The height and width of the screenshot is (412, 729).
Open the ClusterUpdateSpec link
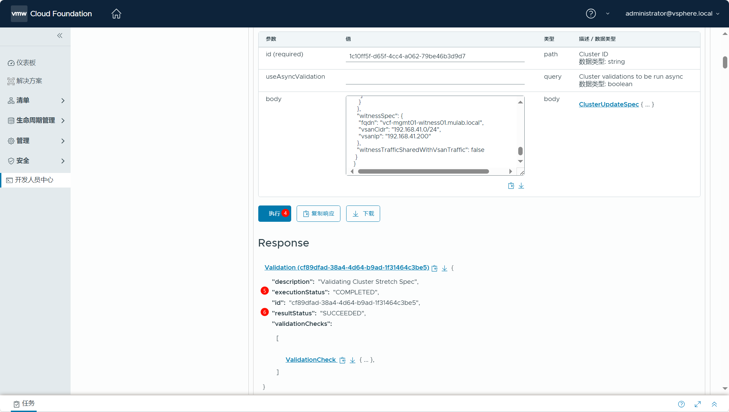(x=609, y=104)
